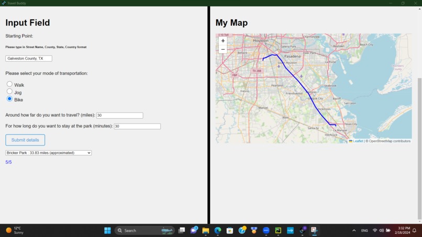Open the volume speaker icon
Image resolution: width=422 pixels, height=237 pixels.
tap(381, 230)
